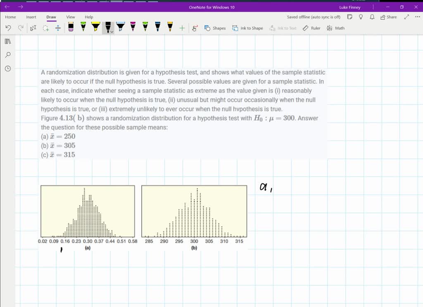Add a new pen with plus icon
The height and width of the screenshot is (307, 423).
coord(182,28)
